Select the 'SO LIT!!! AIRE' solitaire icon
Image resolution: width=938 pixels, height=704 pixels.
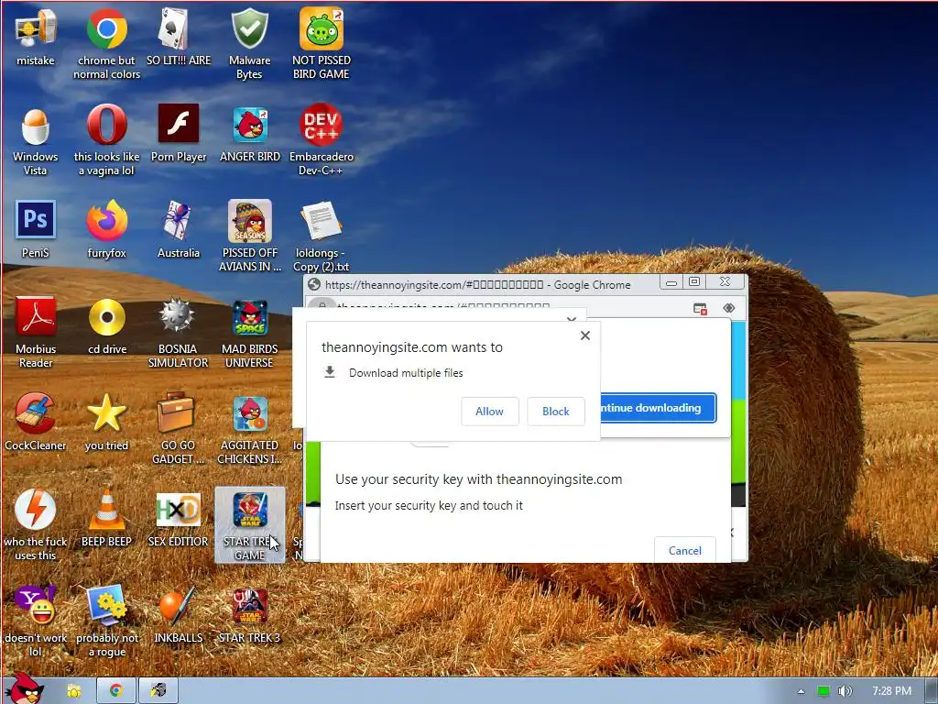[x=179, y=38]
